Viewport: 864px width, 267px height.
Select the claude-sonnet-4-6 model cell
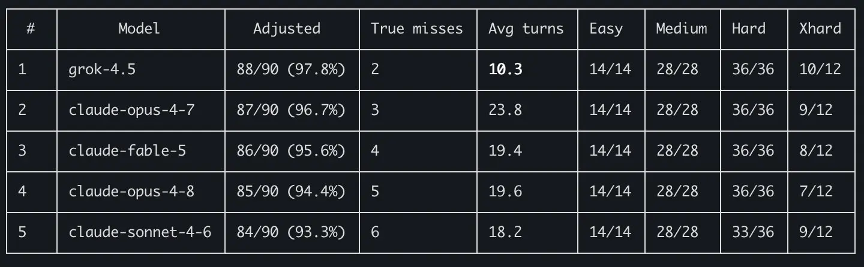(x=140, y=232)
